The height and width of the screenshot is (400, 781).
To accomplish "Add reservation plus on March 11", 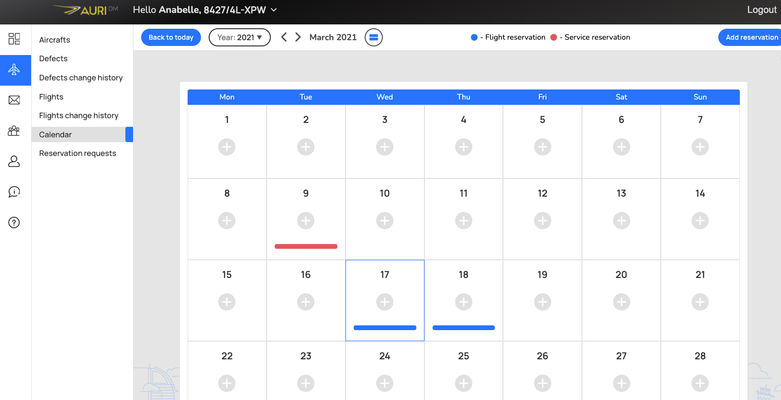I will [464, 221].
